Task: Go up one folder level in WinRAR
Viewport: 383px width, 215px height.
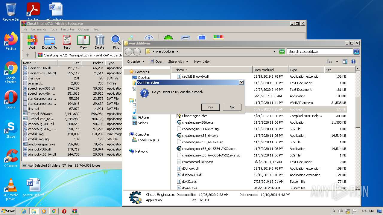Action: (x=28, y=55)
